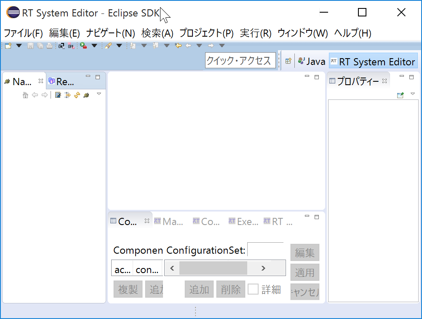
Task: Click the ConfigurationSet text field
Action: [x=265, y=250]
